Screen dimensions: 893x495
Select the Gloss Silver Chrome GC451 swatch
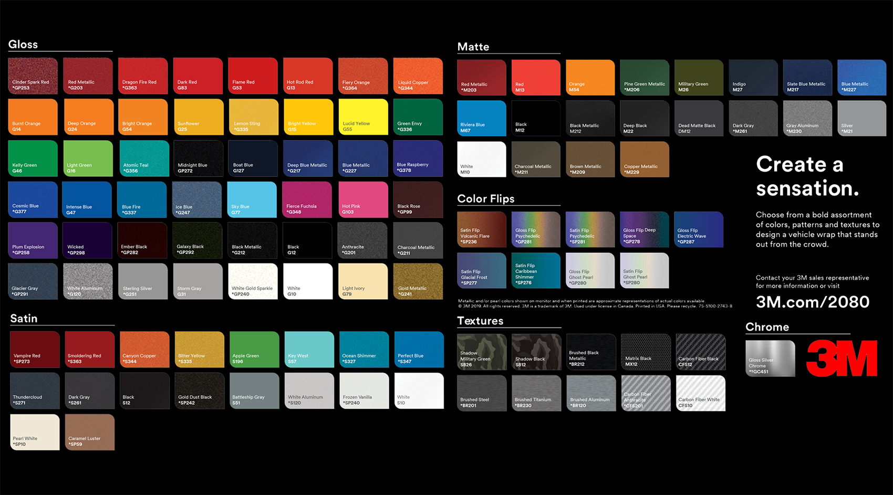click(771, 358)
